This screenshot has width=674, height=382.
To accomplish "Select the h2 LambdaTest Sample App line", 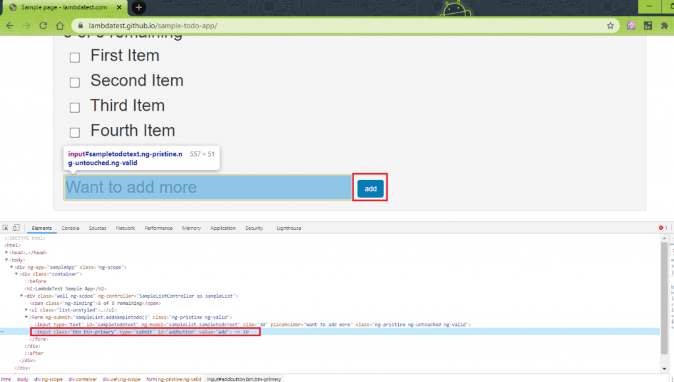I will pos(65,288).
